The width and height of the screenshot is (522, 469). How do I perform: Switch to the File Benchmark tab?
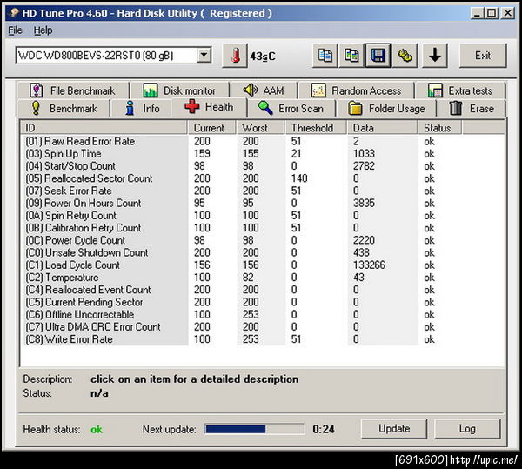tap(72, 90)
